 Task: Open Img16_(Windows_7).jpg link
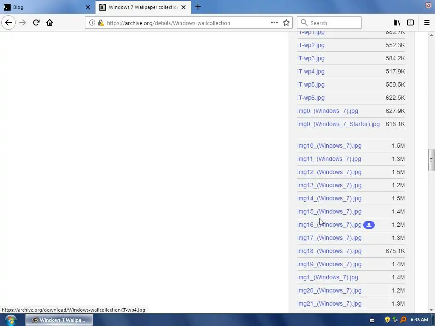point(329,225)
